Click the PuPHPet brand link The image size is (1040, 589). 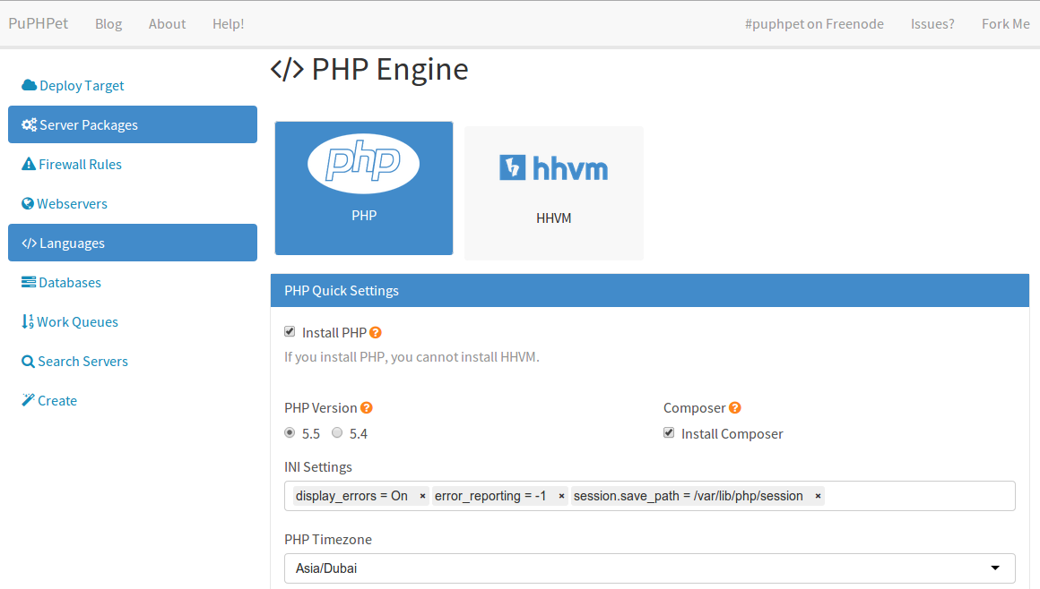[39, 23]
